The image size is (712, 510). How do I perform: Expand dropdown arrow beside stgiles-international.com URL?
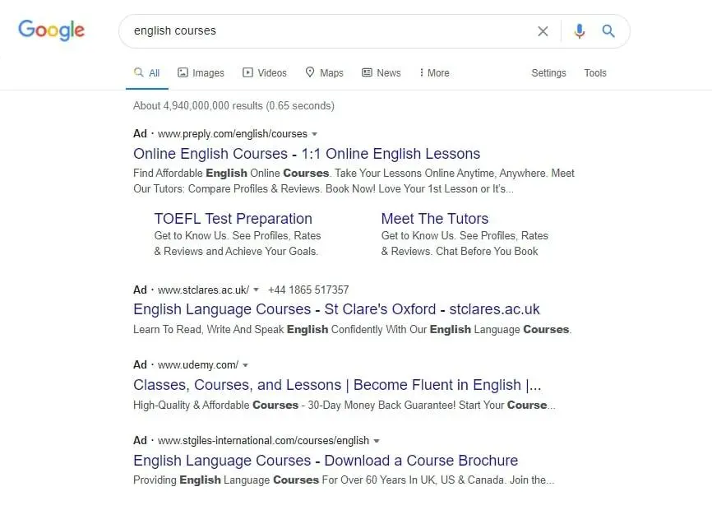coord(377,441)
